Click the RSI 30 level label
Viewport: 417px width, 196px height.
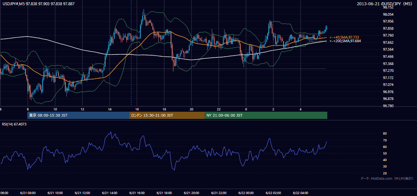point(385,167)
